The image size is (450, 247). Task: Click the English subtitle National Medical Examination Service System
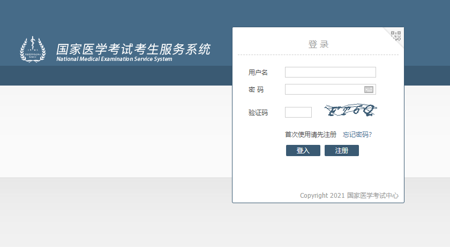pos(114,59)
